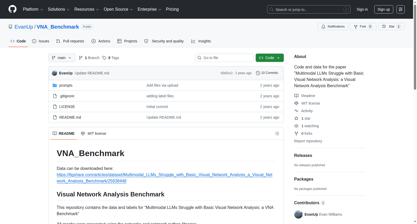Viewport: 417px width, 224px height.
Task: Click the Sign up button
Action: (x=384, y=9)
